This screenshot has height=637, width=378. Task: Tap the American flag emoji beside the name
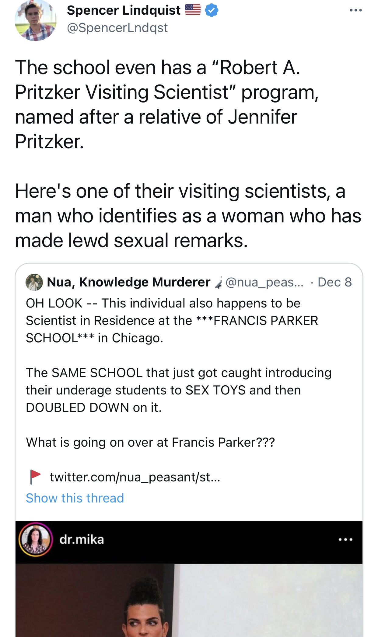pyautogui.click(x=193, y=10)
